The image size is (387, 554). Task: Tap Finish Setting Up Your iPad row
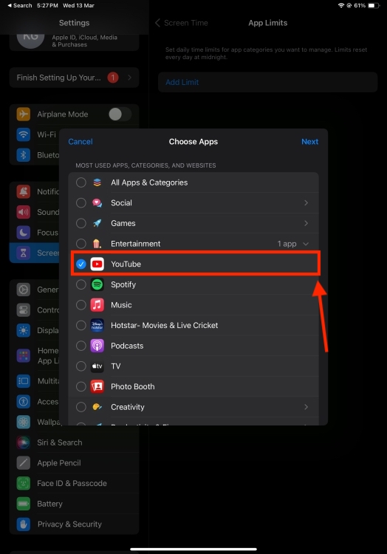[74, 78]
